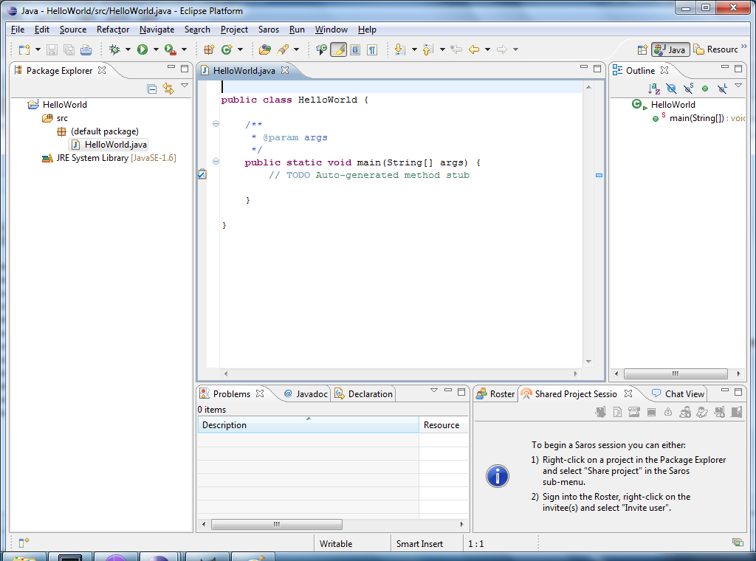Click the Print icon in toolbar
Image resolution: width=756 pixels, height=561 pixels.
pyautogui.click(x=86, y=49)
